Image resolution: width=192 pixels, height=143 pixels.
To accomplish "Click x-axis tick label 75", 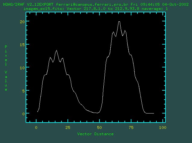I will 131,128.
